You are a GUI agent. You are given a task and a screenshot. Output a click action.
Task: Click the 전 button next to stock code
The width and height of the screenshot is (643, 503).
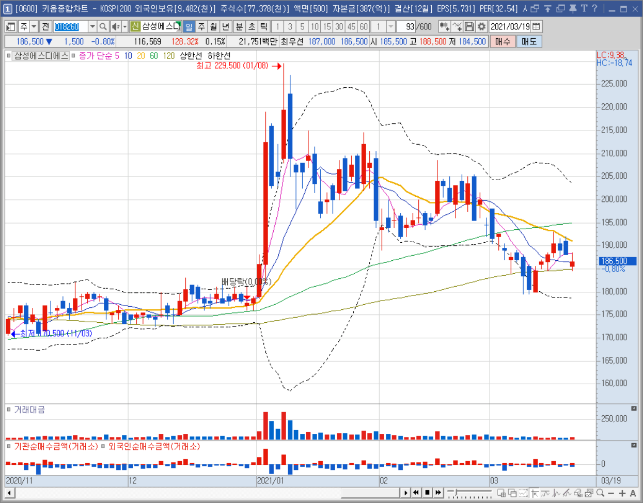pyautogui.click(x=45, y=26)
